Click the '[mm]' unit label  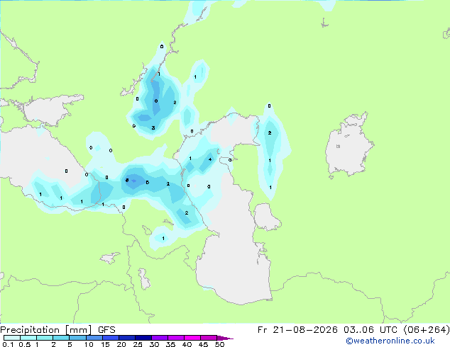79,330
